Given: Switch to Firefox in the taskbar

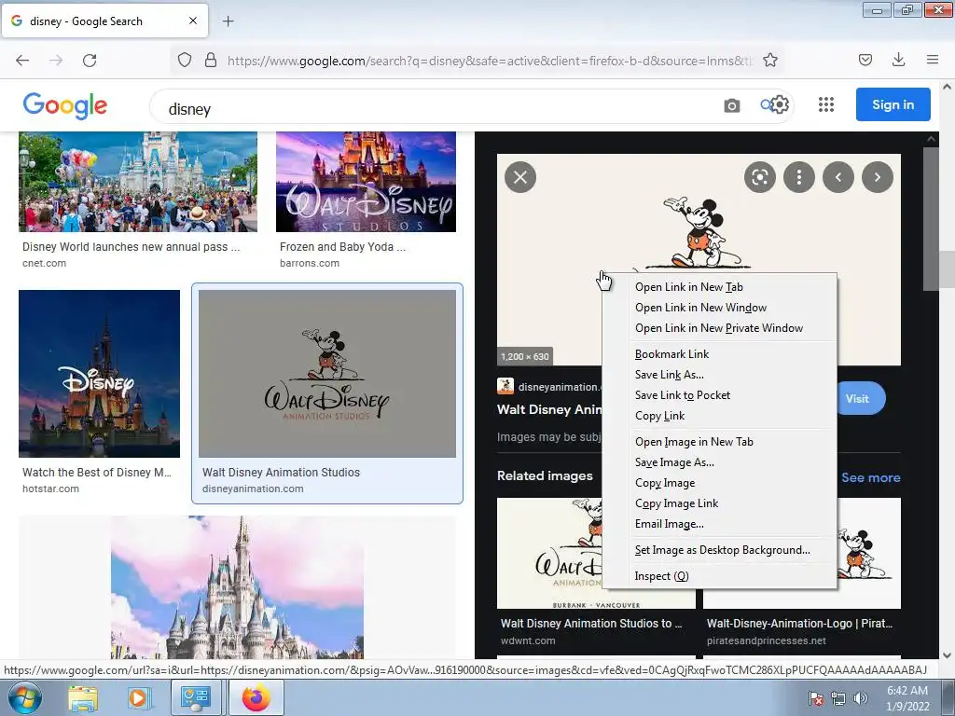Looking at the screenshot, I should click(x=256, y=697).
